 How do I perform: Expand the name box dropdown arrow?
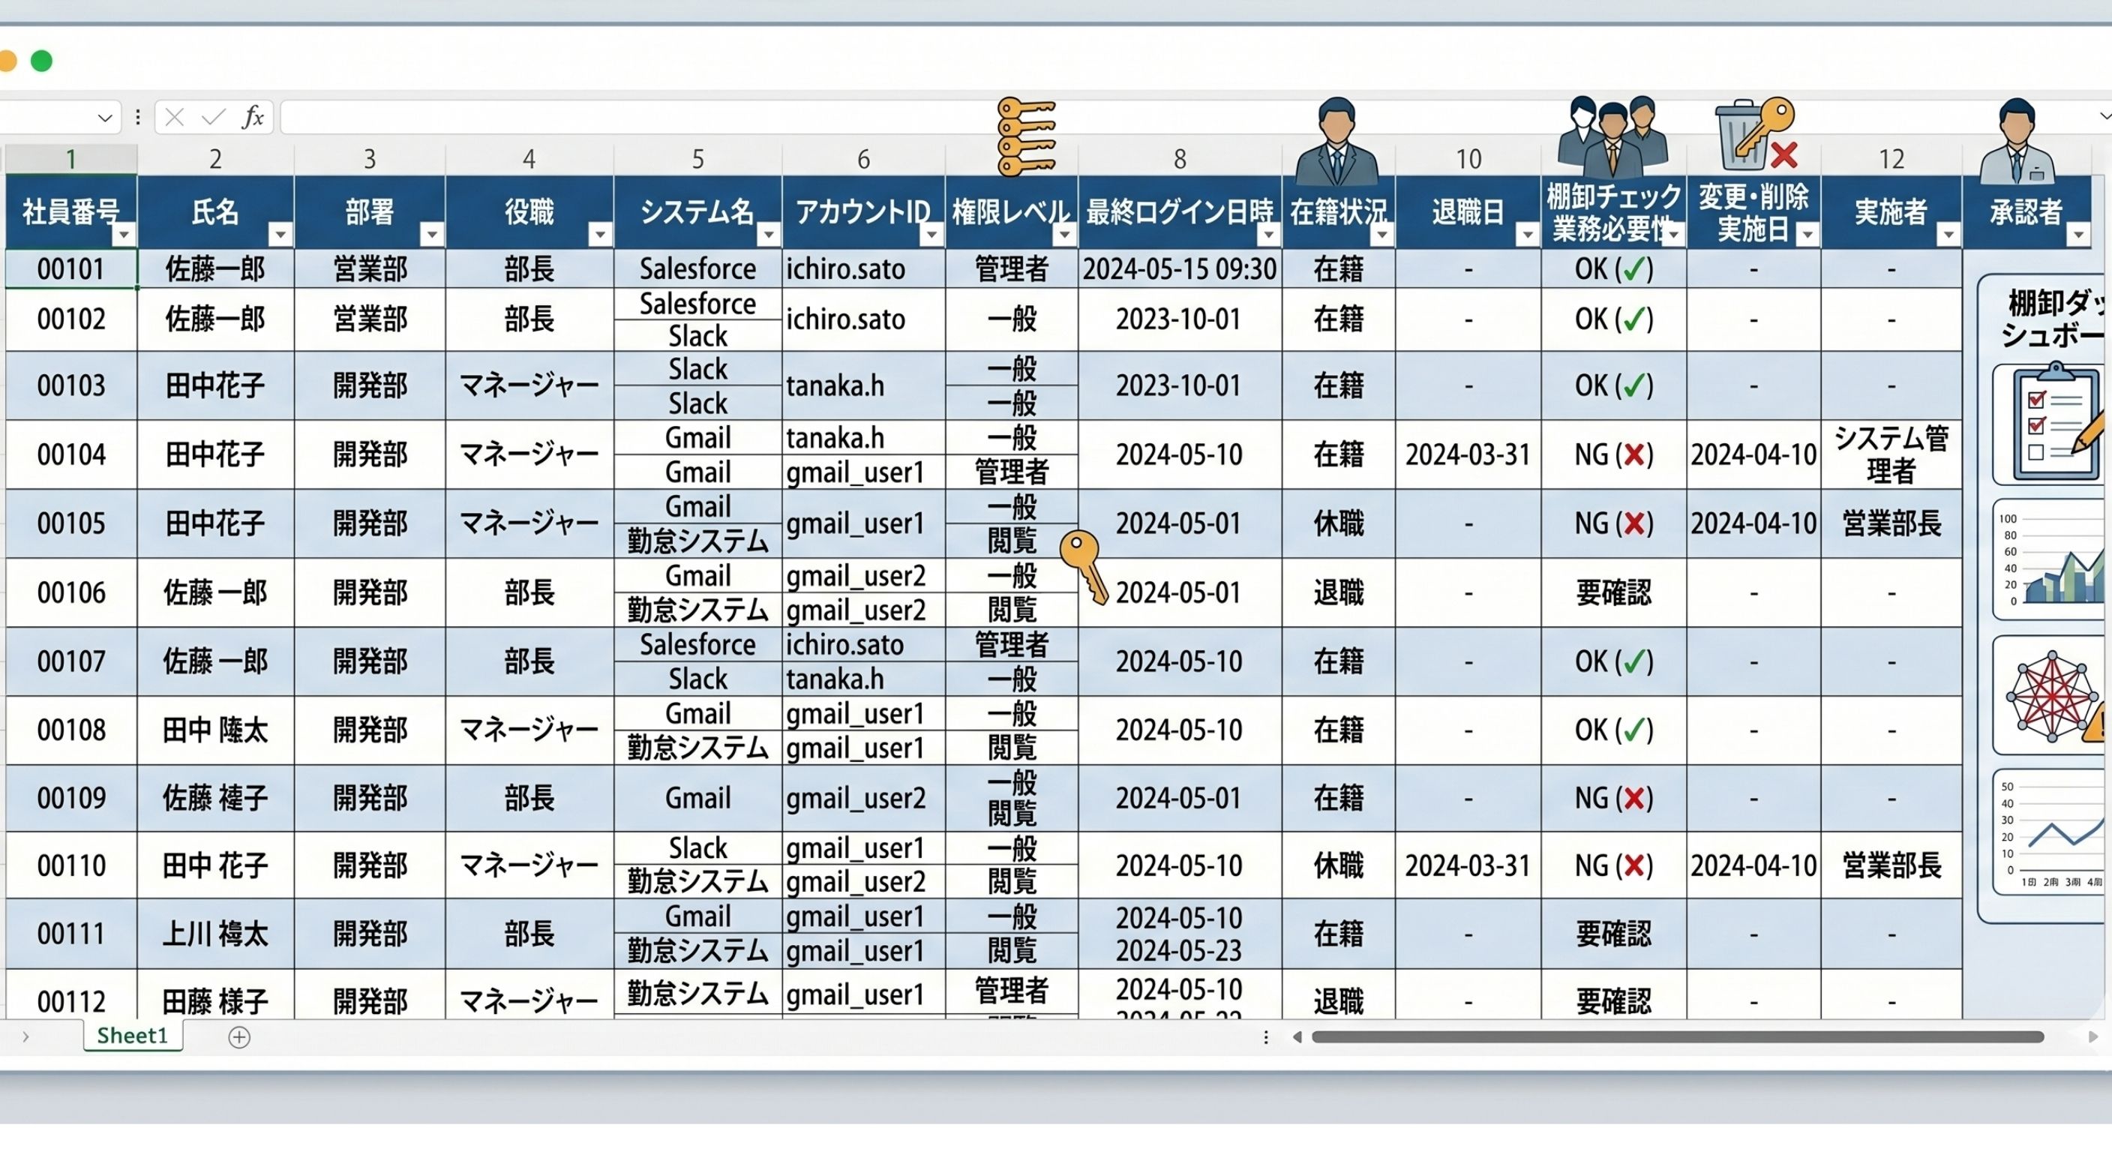click(105, 117)
